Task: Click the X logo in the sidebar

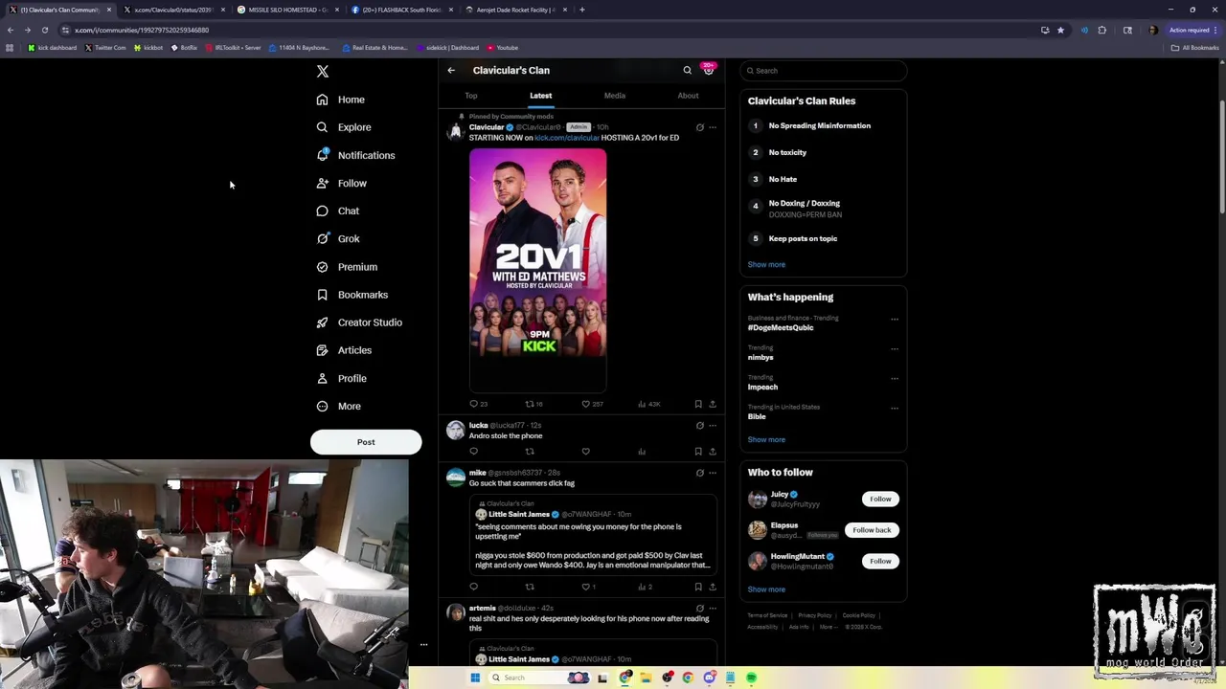Action: 323,72
